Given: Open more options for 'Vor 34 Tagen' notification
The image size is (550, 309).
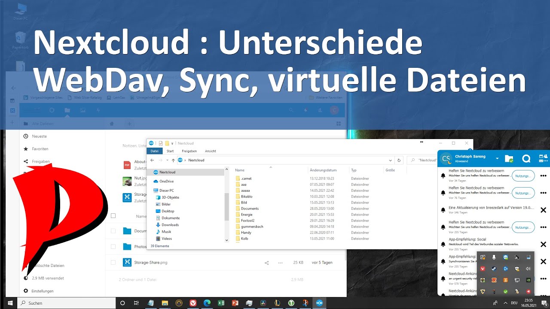Looking at the screenshot, I should (x=543, y=176).
